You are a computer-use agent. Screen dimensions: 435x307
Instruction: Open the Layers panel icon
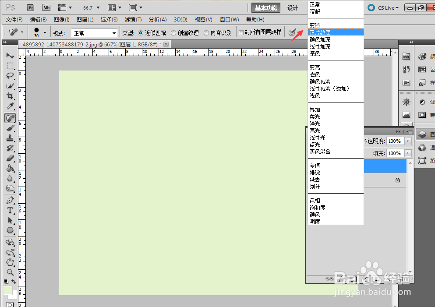click(422, 134)
